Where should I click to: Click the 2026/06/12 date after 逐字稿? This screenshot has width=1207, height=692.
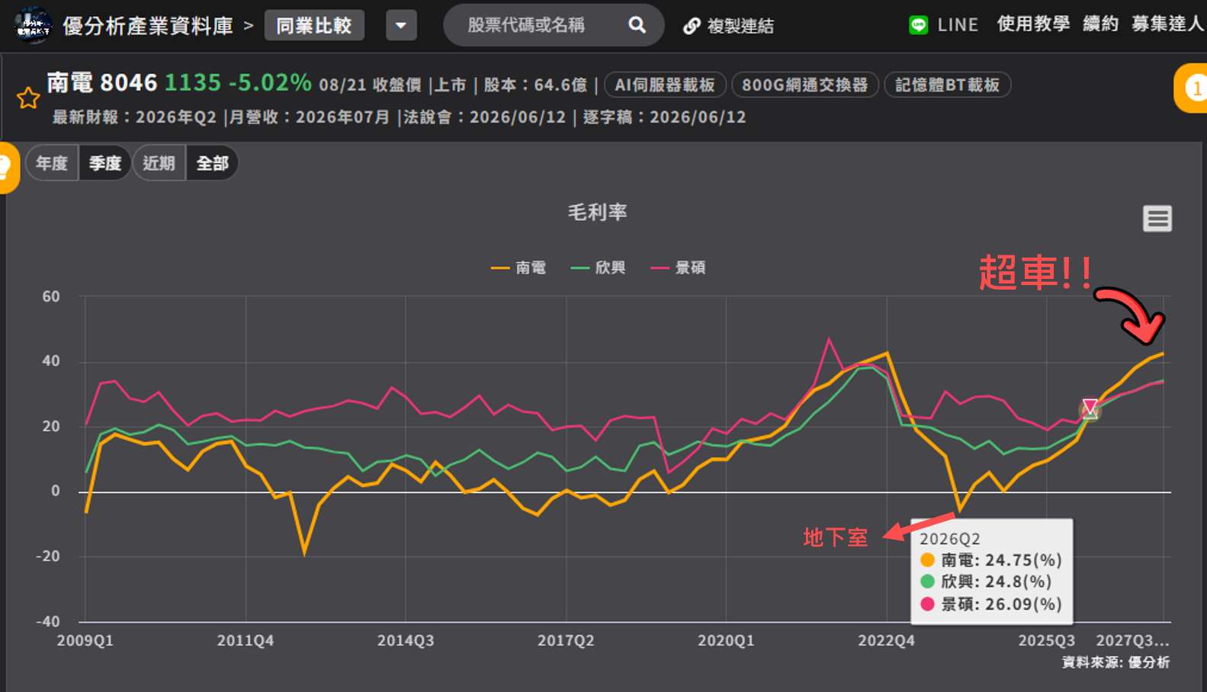click(698, 117)
